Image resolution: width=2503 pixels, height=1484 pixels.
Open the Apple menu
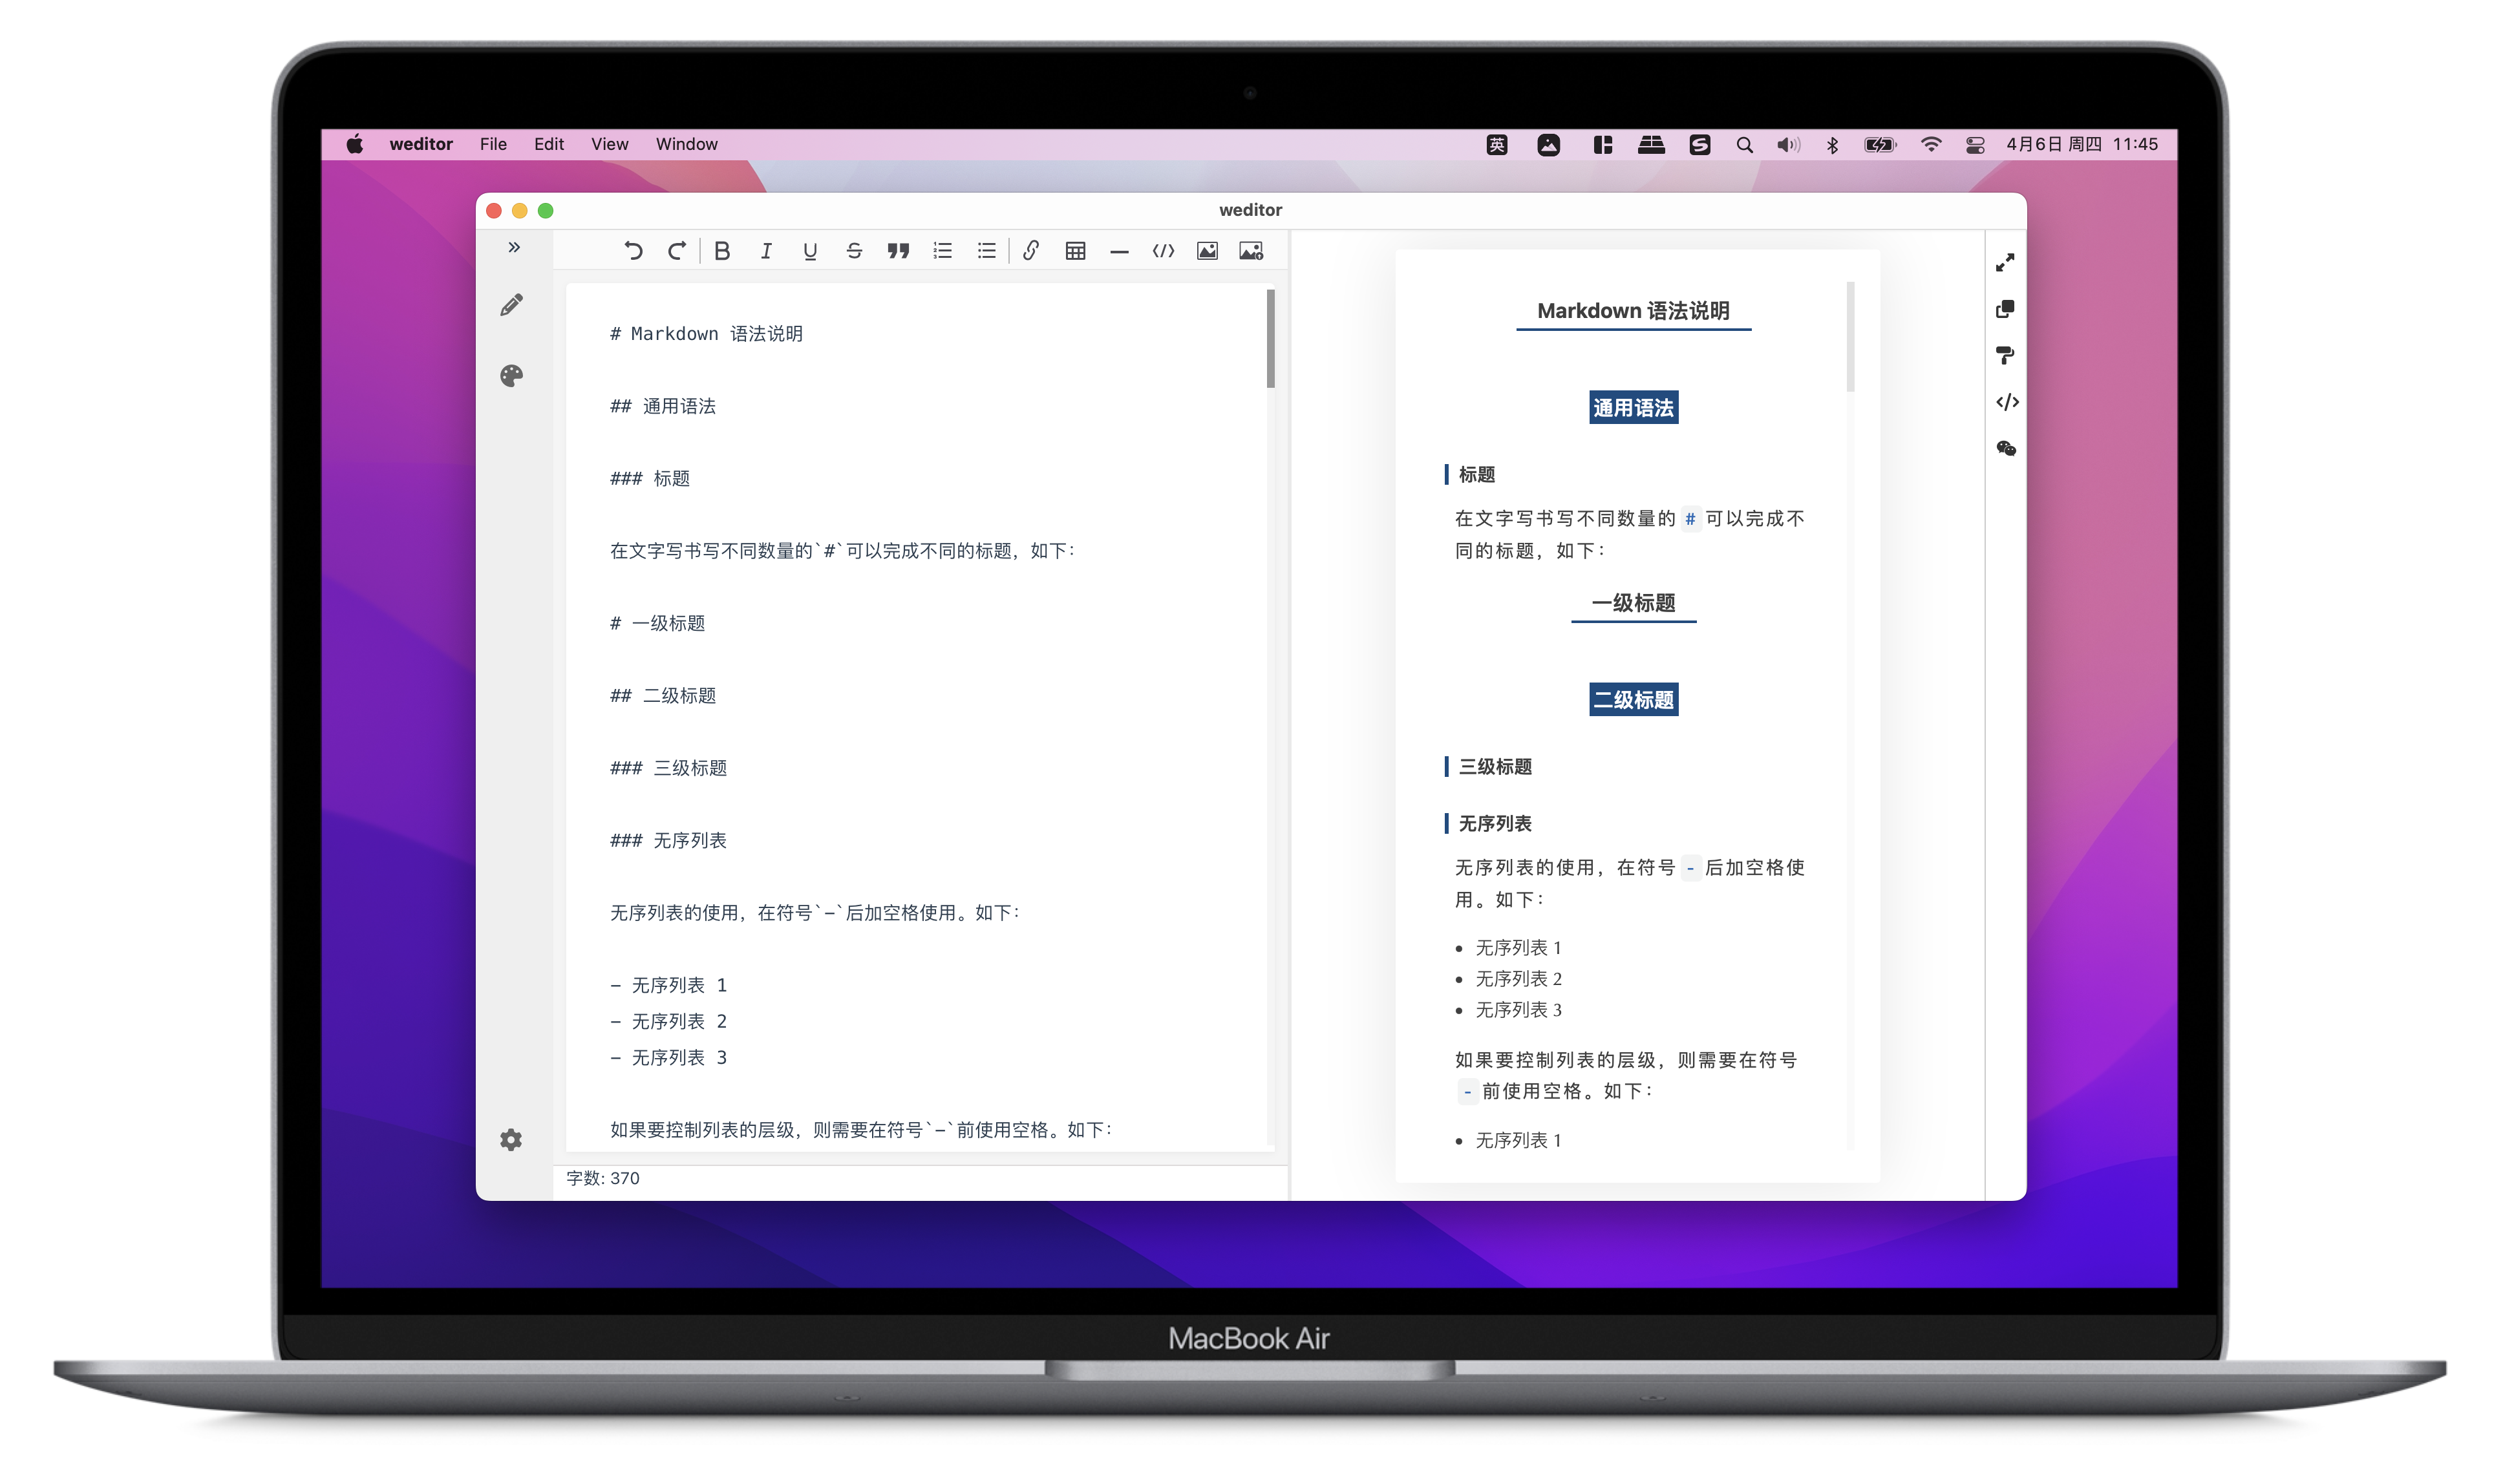click(x=355, y=144)
